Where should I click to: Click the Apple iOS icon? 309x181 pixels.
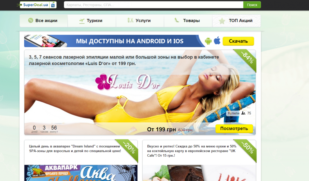pos(217,41)
